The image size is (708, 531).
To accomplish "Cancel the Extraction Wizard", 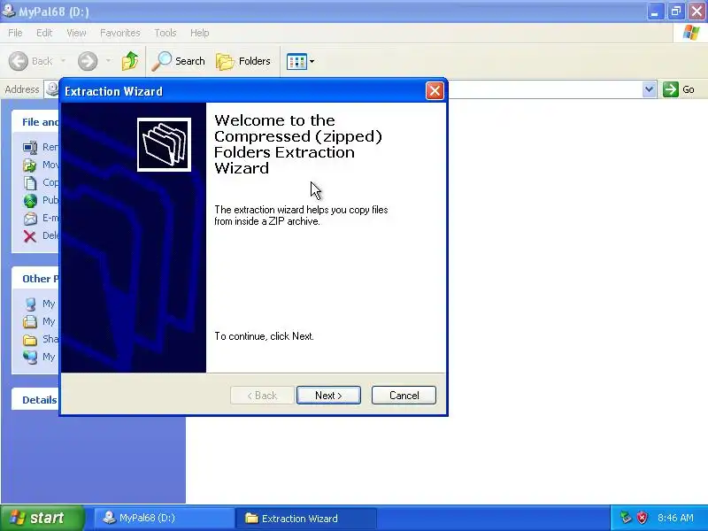I will pyautogui.click(x=404, y=395).
